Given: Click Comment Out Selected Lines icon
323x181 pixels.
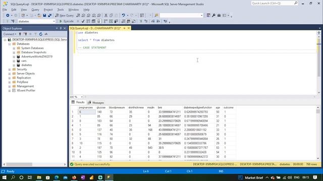Looking at the screenshot, I should click(141, 21).
